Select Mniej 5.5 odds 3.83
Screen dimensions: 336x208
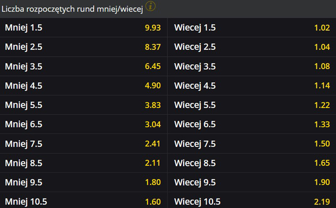coord(84,105)
